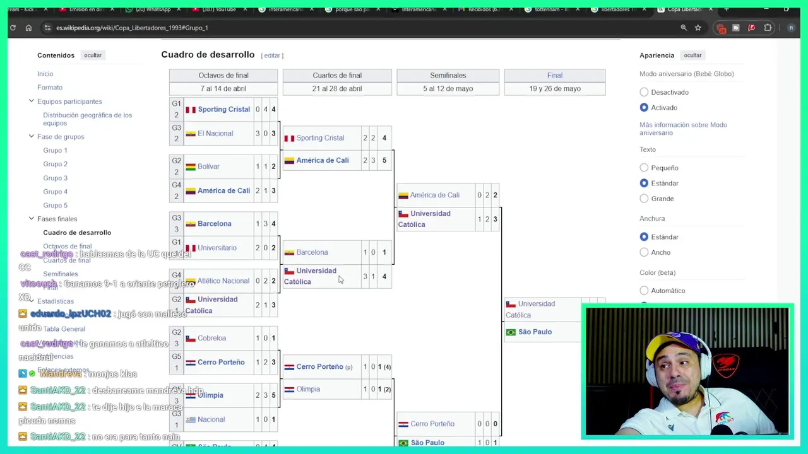Open the red extension with 28 badge
808x454 pixels.
721,28
